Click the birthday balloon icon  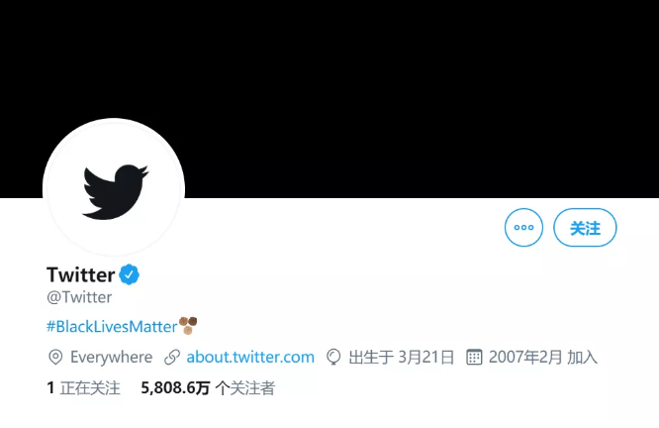click(333, 358)
